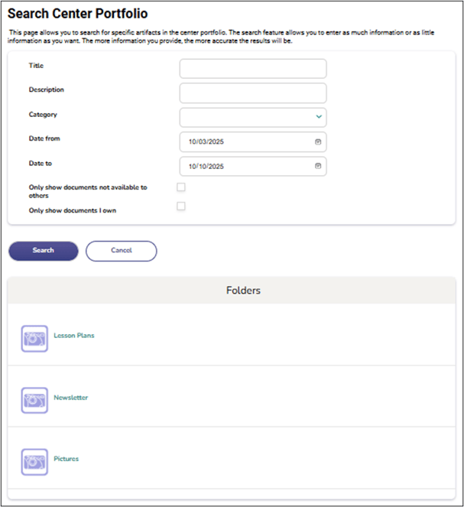
Task: Open the Date from calendar picker icon
Action: coord(317,142)
